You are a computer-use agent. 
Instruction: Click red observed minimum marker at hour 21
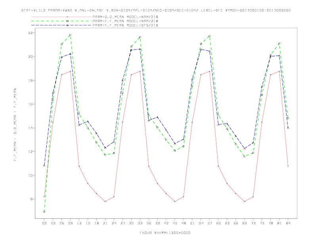[x=105, y=201]
